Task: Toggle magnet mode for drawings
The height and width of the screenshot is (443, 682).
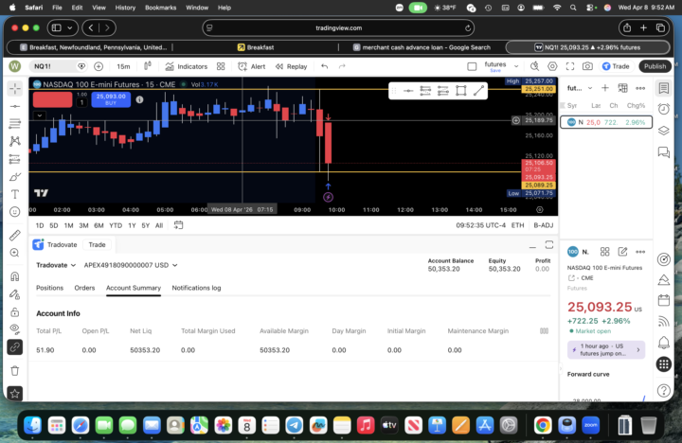Action: (x=15, y=276)
